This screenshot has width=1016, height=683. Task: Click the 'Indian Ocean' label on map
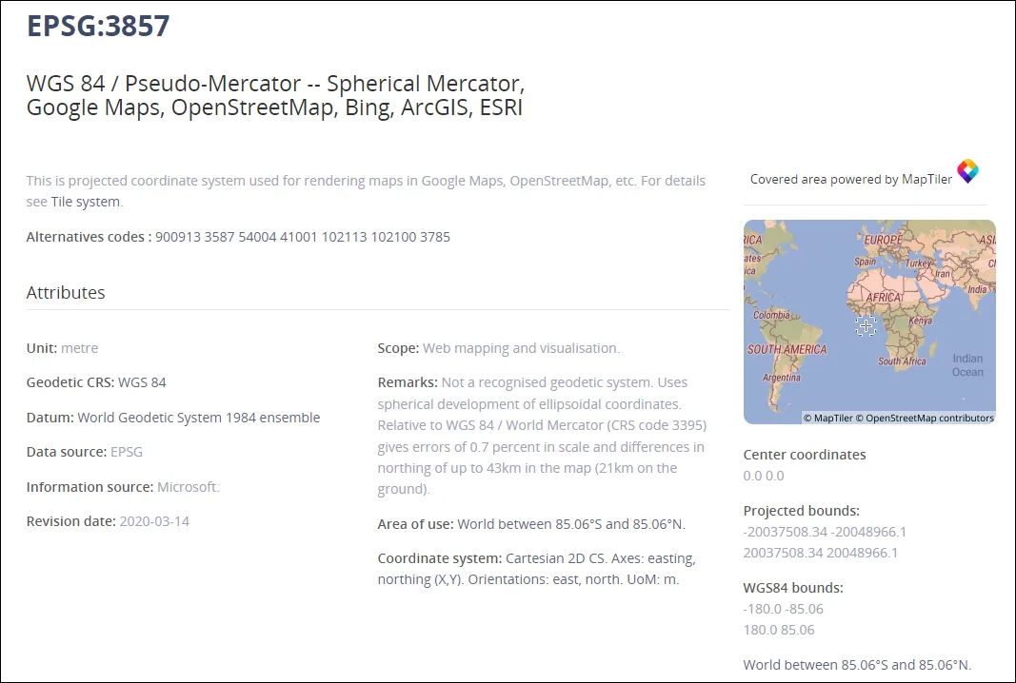967,365
